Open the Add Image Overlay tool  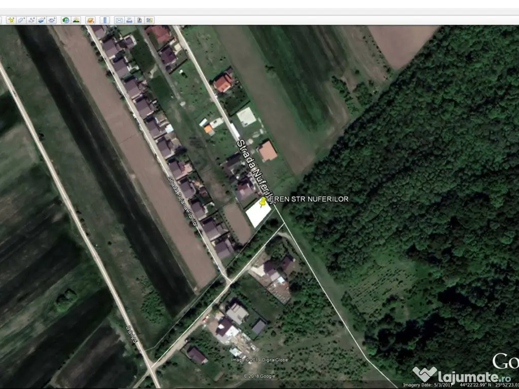tap(42, 20)
